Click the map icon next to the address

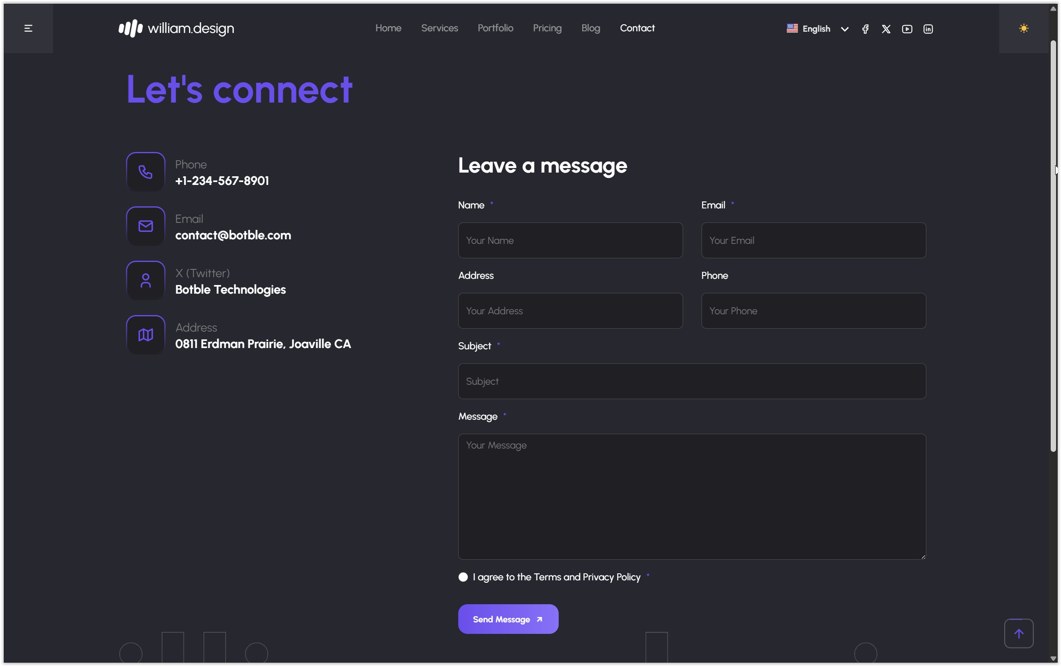145,334
